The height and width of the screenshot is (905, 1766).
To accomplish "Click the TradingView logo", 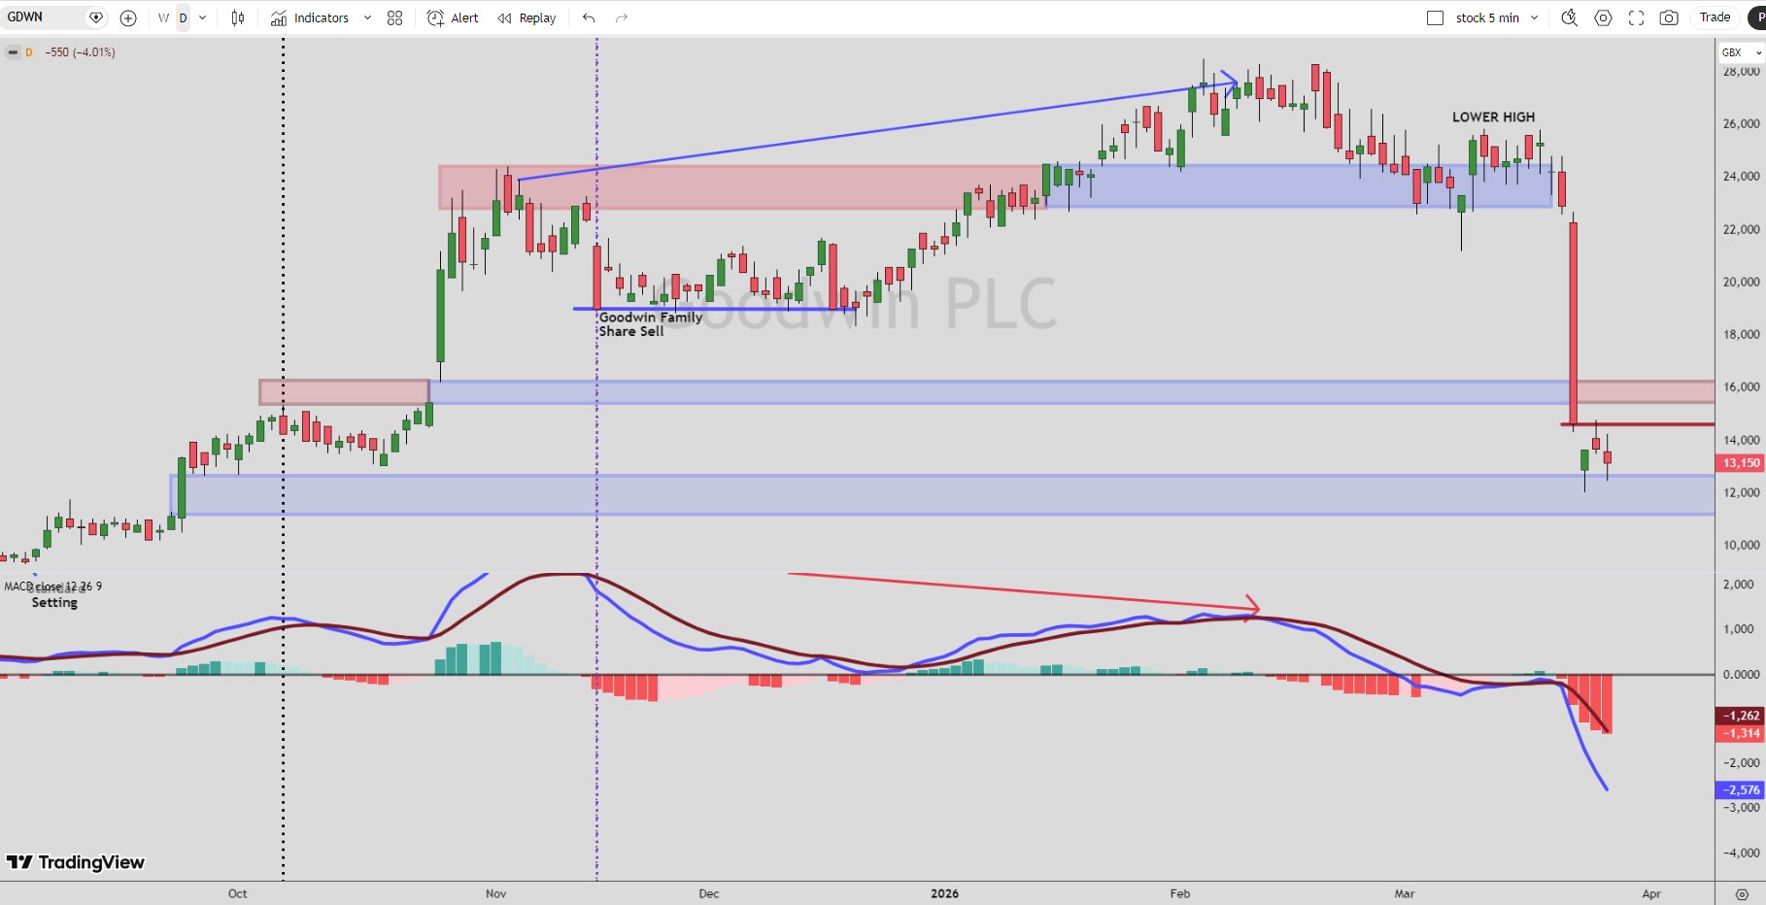I will coord(75,862).
